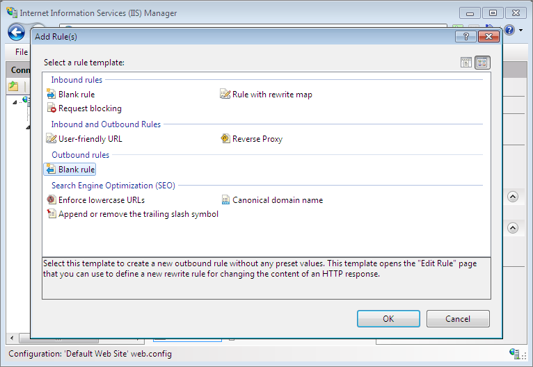The height and width of the screenshot is (367, 533).
Task: Click Search Engine Optimization (SEO) group header
Action: pos(113,186)
